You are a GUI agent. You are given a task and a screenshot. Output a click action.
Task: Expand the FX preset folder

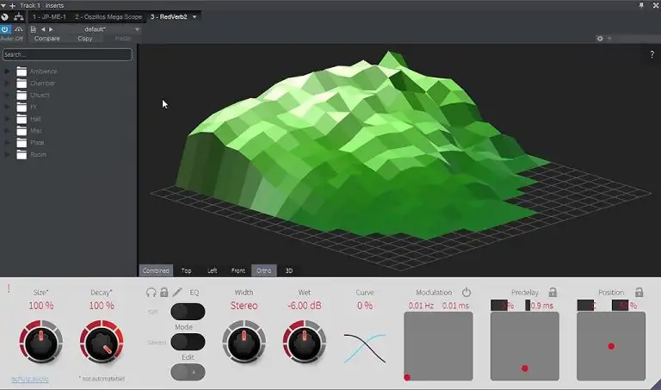coord(7,107)
